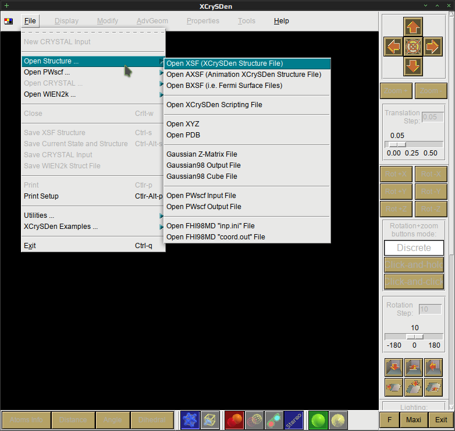The image size is (455, 431).
Task: Click first top-row orientation plane icon
Action: [x=394, y=367]
